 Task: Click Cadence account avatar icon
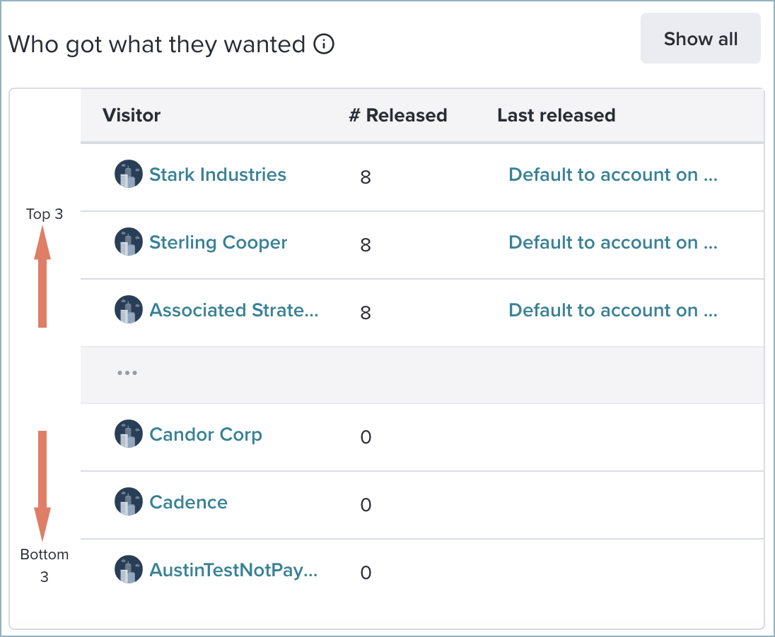point(129,501)
